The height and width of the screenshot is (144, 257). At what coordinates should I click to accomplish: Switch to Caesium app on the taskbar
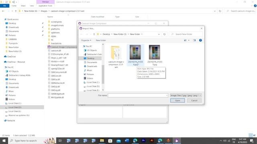click(177, 140)
